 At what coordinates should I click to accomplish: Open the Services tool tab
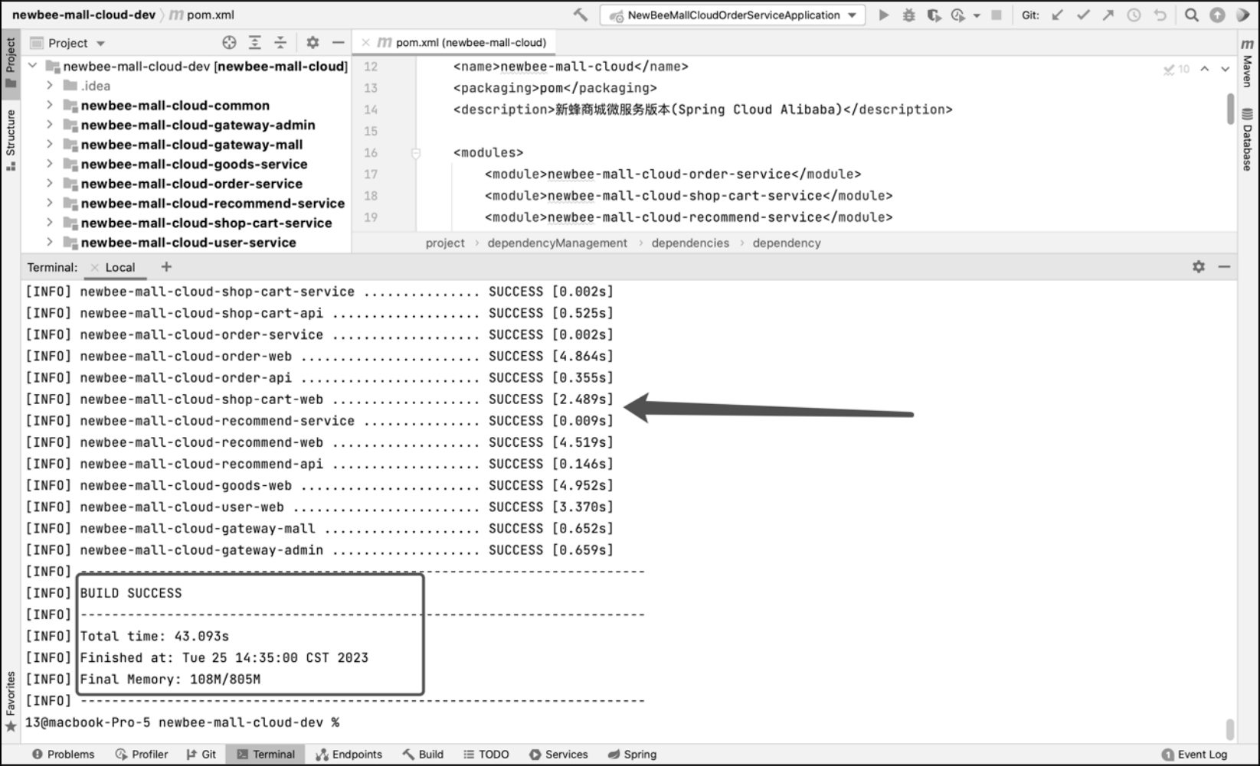pos(558,754)
